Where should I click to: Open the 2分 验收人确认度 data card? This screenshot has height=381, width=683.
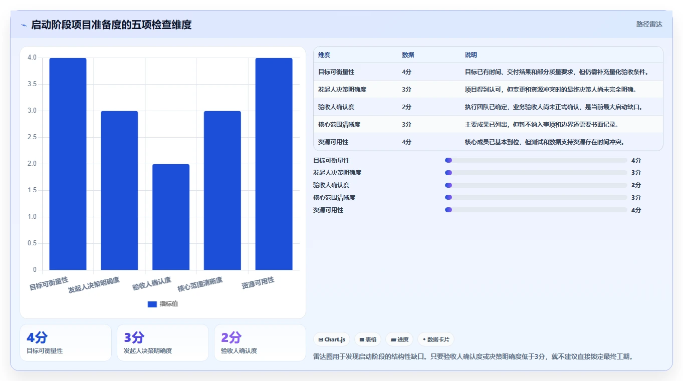pyautogui.click(x=260, y=342)
